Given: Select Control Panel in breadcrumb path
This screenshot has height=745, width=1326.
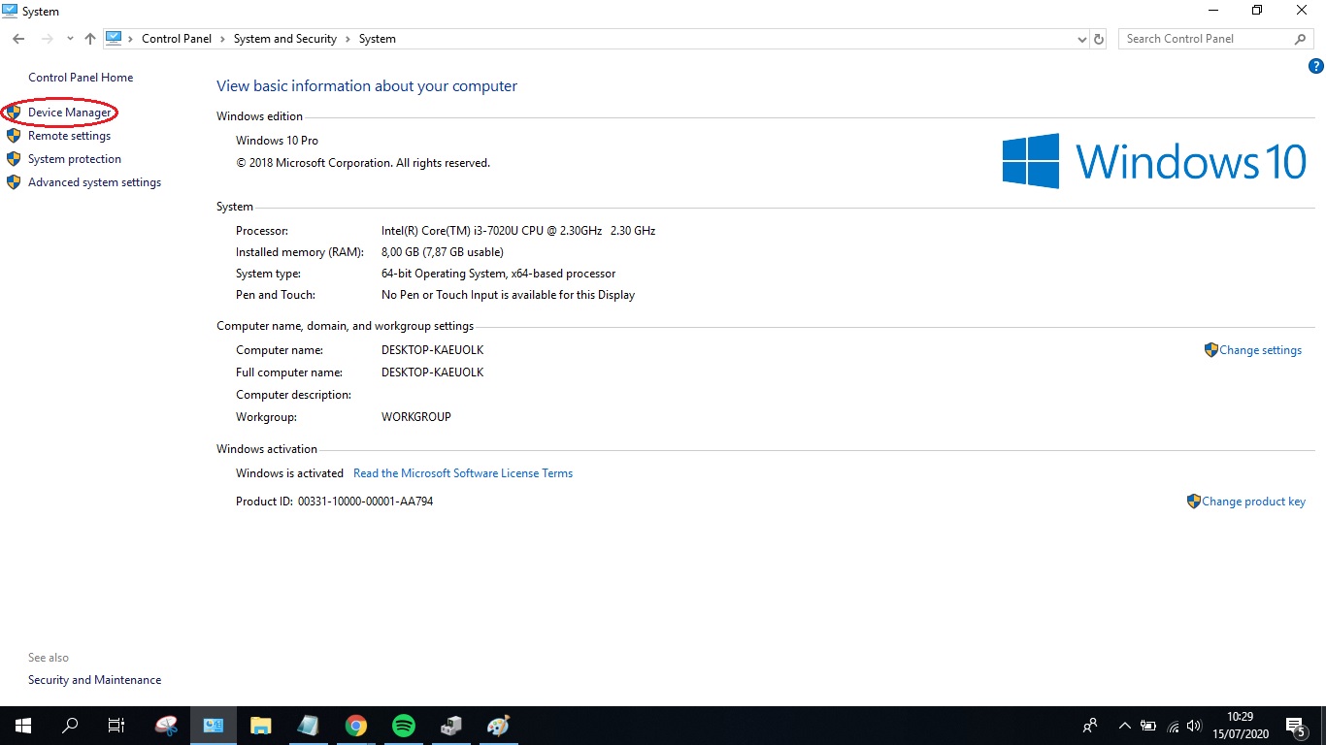Looking at the screenshot, I should click(x=177, y=39).
